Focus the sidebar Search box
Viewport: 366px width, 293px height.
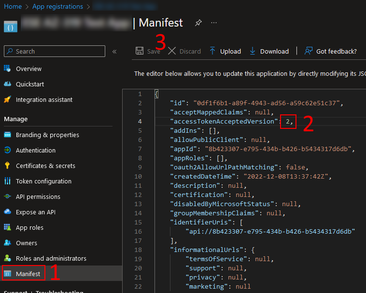point(55,51)
